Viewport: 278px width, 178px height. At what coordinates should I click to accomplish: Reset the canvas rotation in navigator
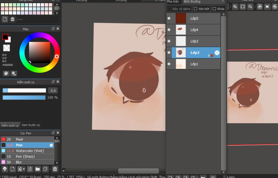[x=267, y=7]
